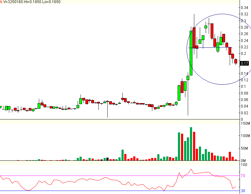This screenshot has height=194, width=251.
Task: Click the 100M volume axis label
Action: click(x=245, y=136)
